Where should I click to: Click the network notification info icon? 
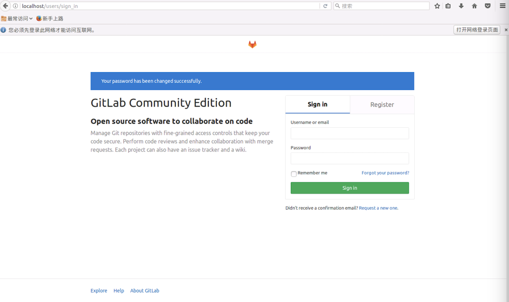pos(3,30)
